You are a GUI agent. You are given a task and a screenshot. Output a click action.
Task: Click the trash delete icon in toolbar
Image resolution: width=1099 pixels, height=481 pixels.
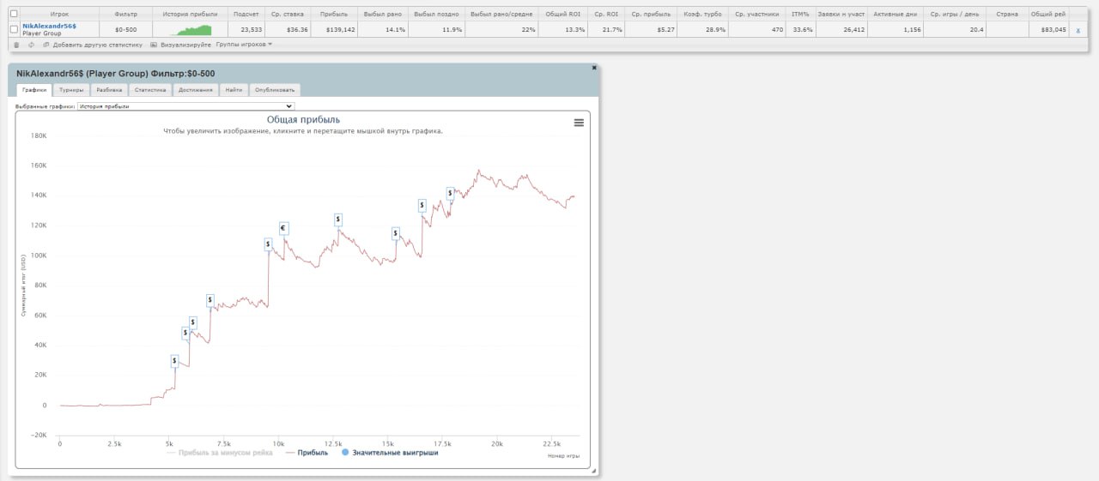click(x=17, y=45)
